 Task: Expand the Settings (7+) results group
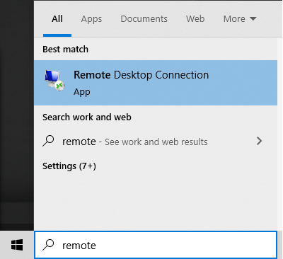click(69, 166)
